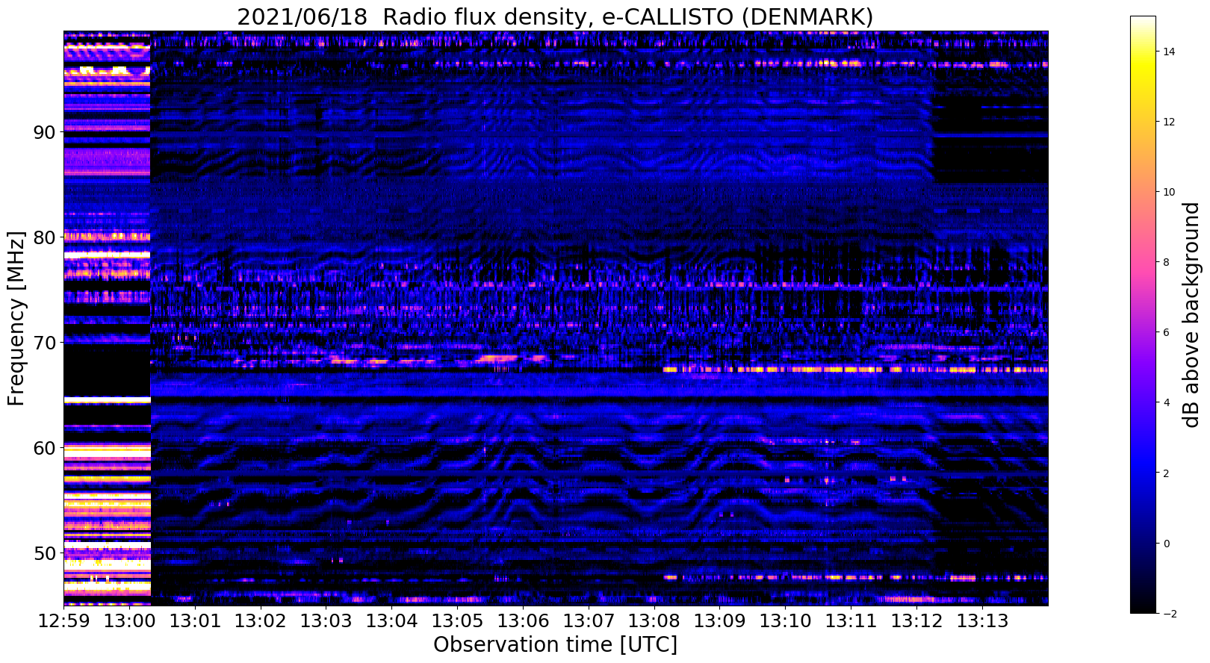Click the 70 MHz frequency tick label
The height and width of the screenshot is (663, 1210).
(x=44, y=343)
